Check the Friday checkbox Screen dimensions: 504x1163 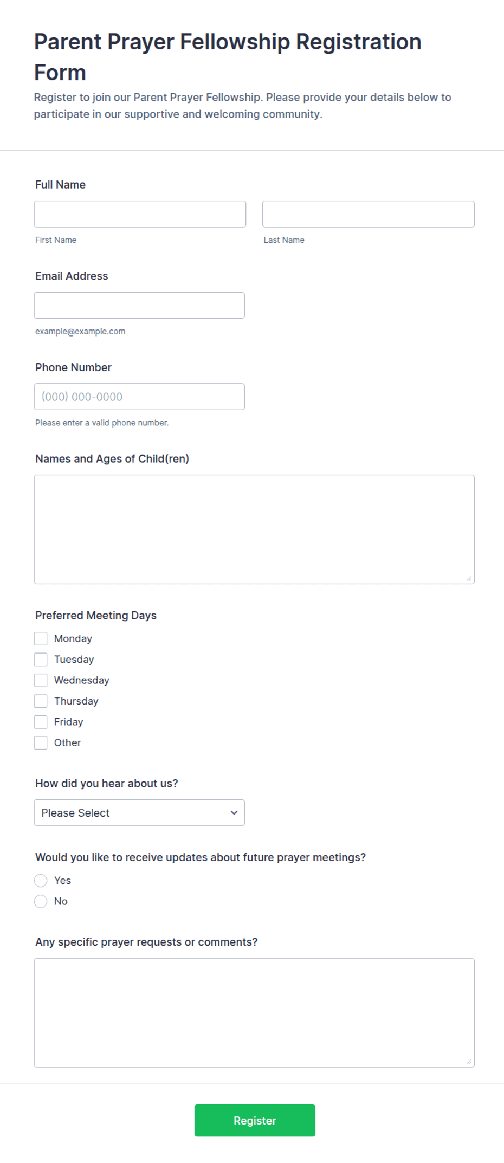click(41, 722)
